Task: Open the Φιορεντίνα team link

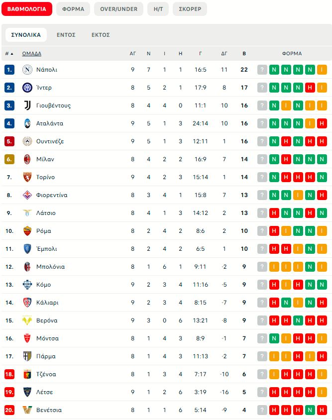Action: [x=52, y=195]
